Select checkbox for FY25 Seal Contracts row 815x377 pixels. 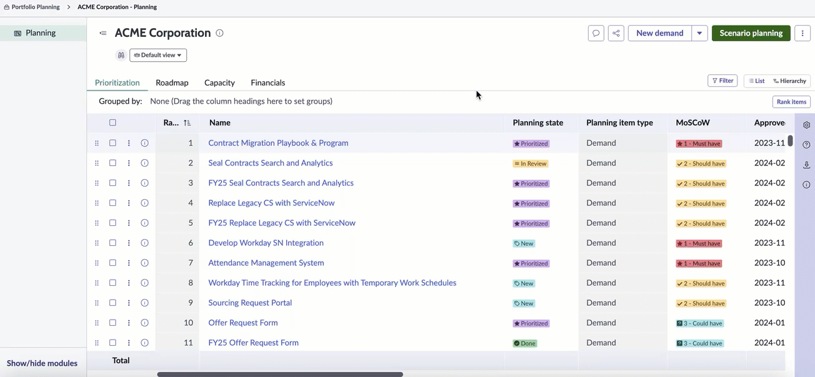point(112,183)
